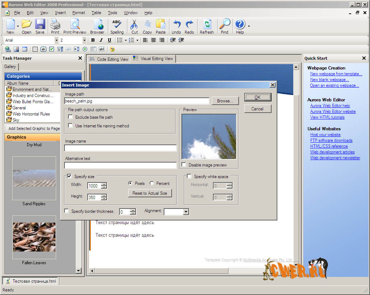Open the Browser preview icon
The image size is (370, 295).
coord(97,26)
